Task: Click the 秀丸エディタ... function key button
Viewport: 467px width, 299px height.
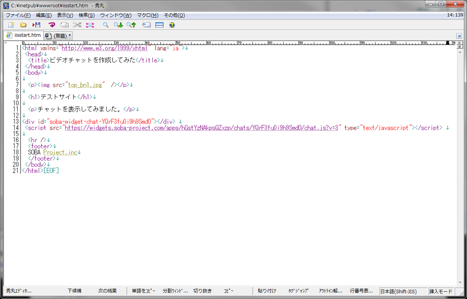Action: (19, 291)
